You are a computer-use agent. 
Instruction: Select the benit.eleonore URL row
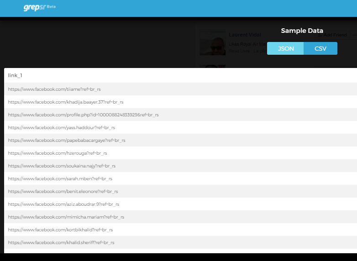click(180, 191)
